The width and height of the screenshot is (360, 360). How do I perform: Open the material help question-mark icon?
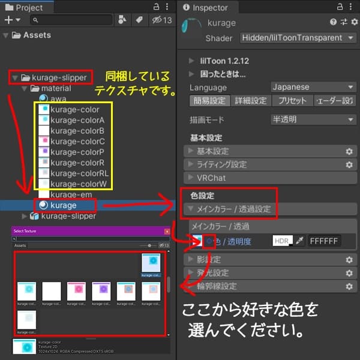(333, 22)
